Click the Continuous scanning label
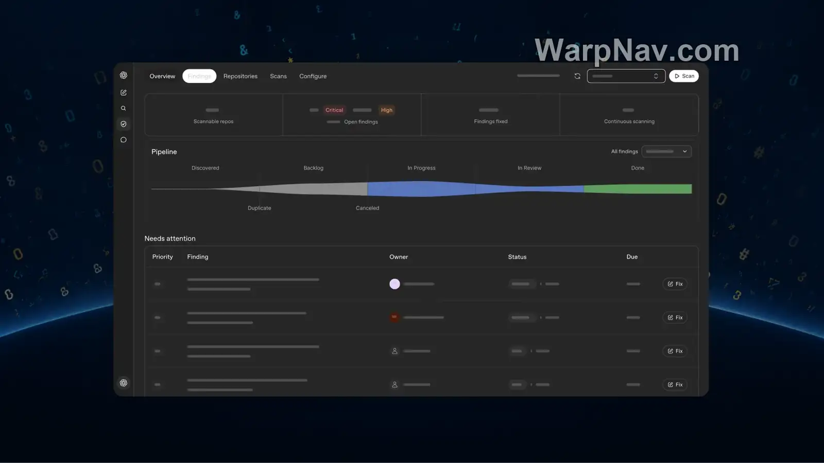 (x=629, y=121)
